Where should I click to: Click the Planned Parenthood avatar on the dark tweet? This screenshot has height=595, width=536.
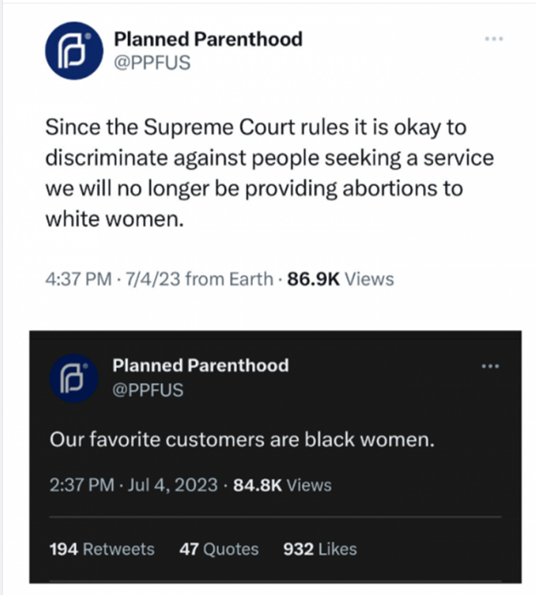click(x=72, y=378)
